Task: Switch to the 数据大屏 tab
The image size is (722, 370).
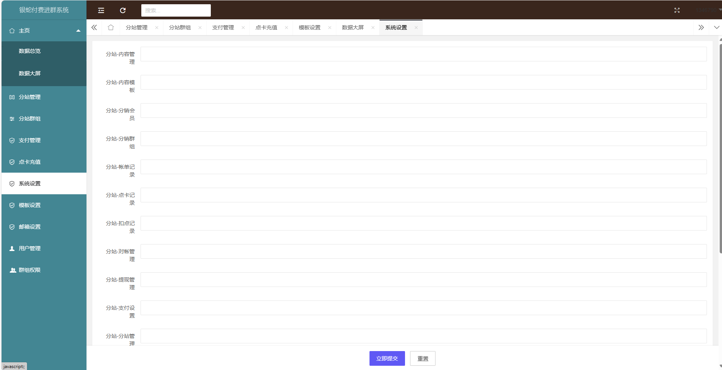Action: point(353,27)
